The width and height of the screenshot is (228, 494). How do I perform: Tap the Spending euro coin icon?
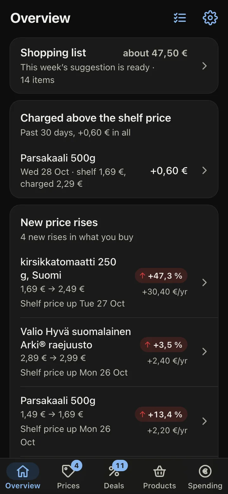[x=205, y=472]
